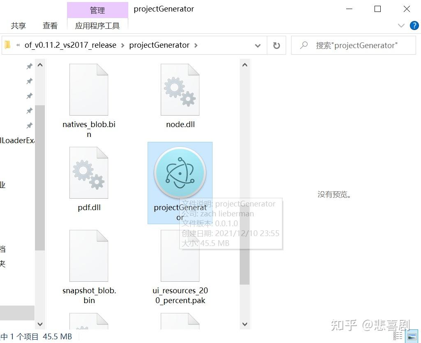Select the ui_resources_200_percent.pak file icon
Viewport: 421px width, 343px height.
point(180,255)
